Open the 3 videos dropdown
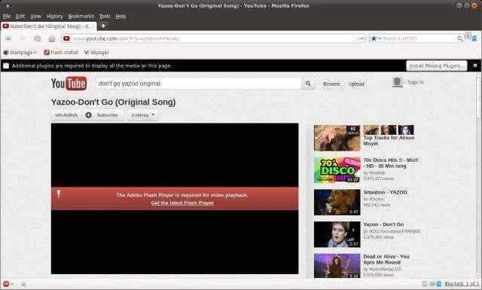Image resolution: width=482 pixels, height=290 pixels. tap(143, 115)
